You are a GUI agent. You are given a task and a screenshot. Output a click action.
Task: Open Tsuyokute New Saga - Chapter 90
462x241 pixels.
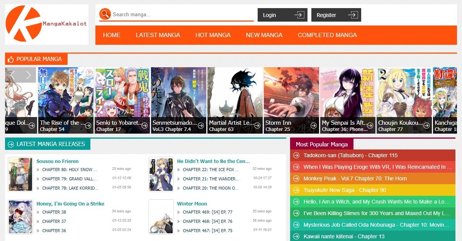point(345,190)
